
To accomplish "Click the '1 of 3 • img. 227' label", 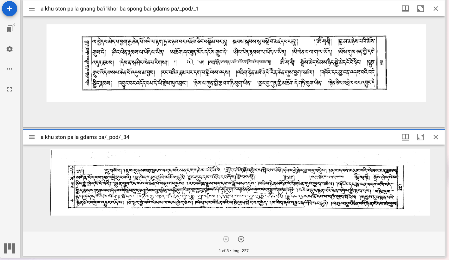I will tap(233, 251).
